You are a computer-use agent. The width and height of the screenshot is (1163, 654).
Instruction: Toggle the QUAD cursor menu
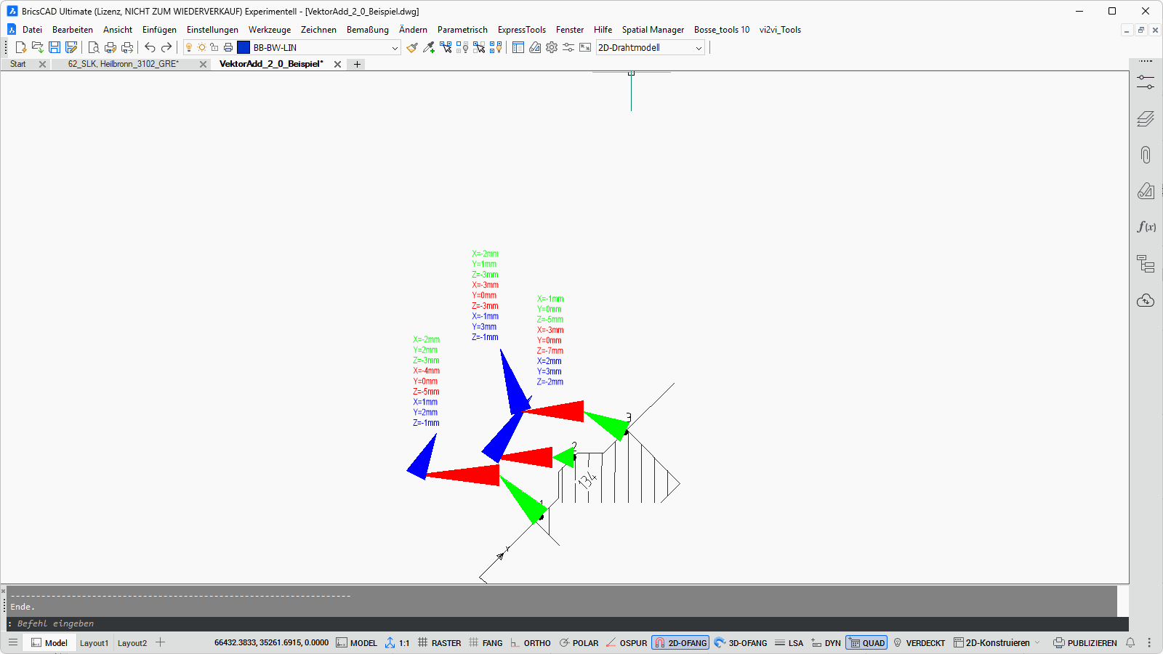[x=866, y=643]
